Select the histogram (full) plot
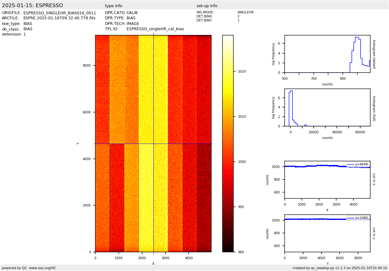This screenshot has width=389, height=271. [x=327, y=107]
